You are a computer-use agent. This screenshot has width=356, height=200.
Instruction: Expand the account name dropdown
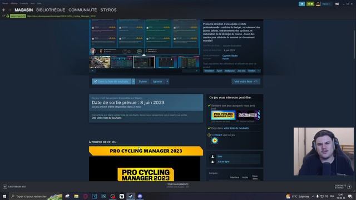tap(327, 4)
